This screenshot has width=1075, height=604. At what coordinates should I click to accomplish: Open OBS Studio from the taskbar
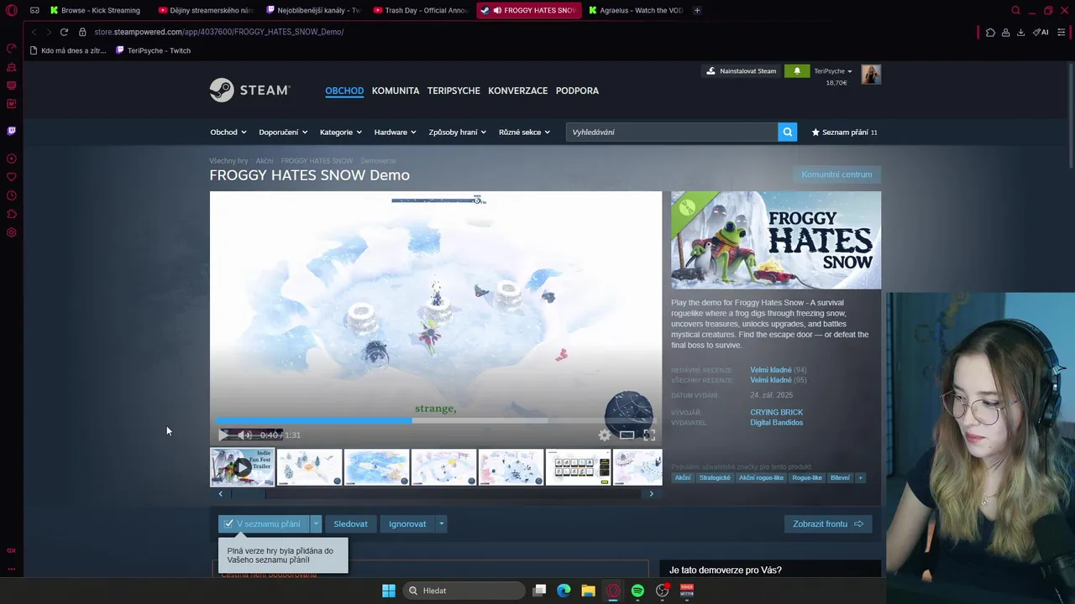tap(662, 591)
